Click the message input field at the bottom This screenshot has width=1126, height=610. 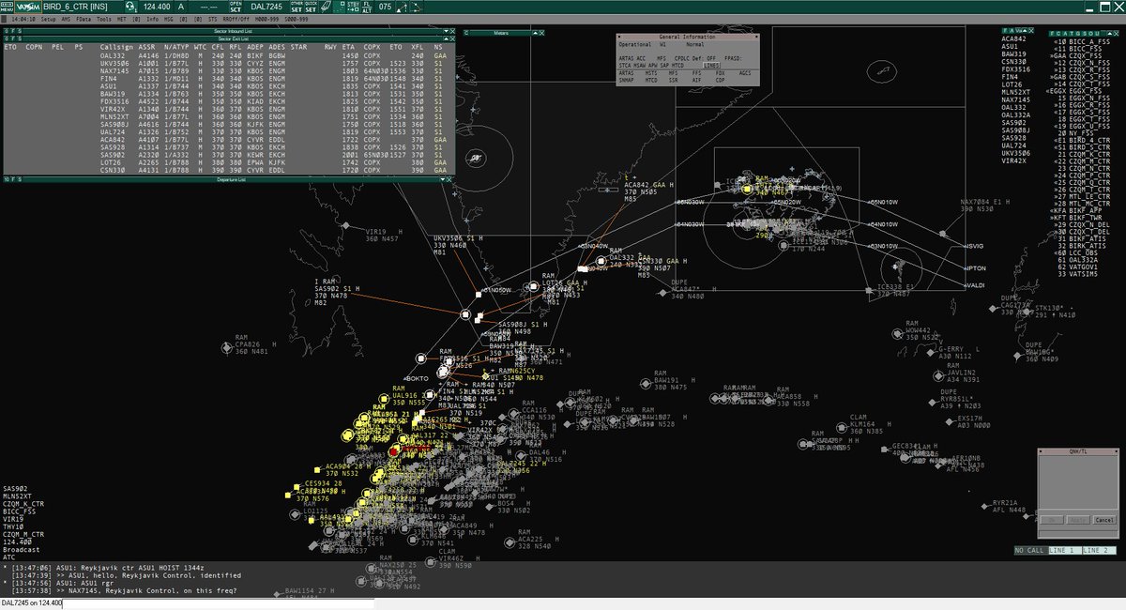click(188, 604)
